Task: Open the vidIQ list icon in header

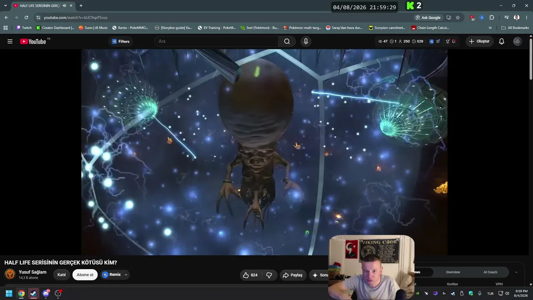Action: click(x=438, y=41)
